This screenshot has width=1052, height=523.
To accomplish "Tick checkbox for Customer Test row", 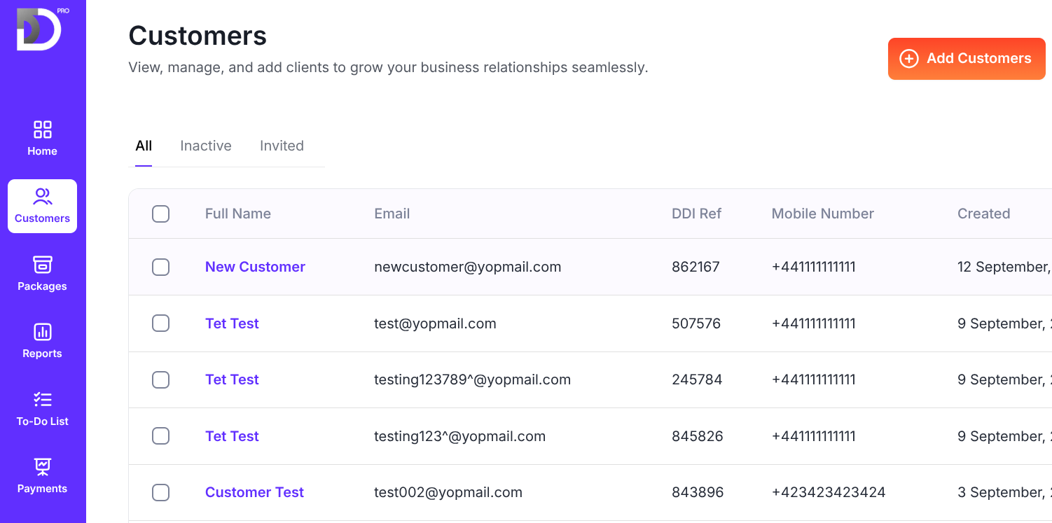I will (x=161, y=492).
